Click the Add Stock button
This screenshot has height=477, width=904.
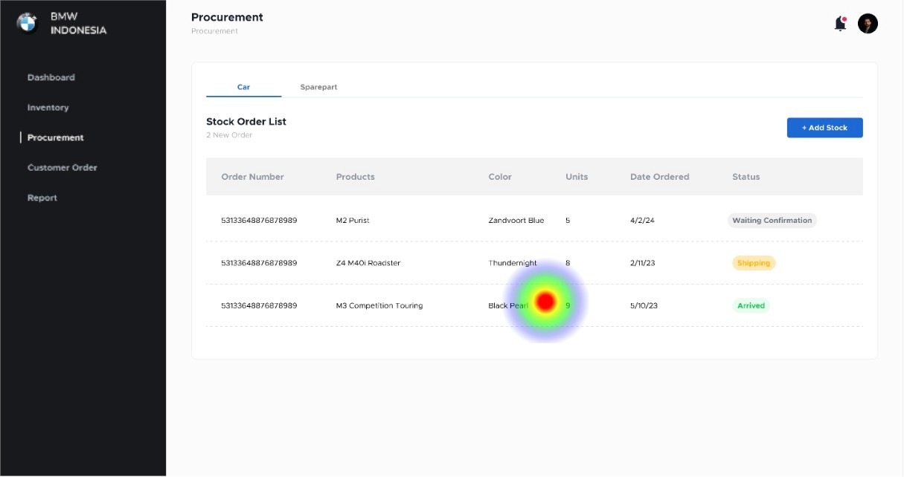(824, 128)
